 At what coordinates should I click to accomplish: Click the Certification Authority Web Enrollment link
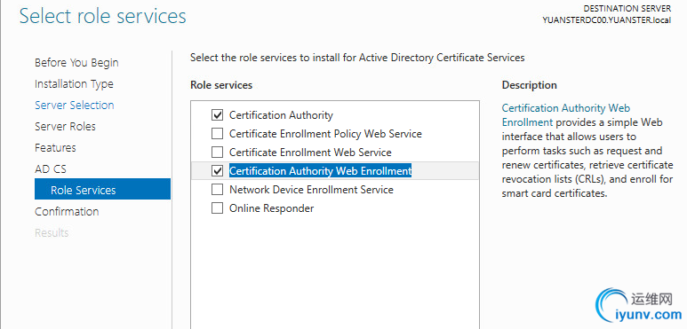[565, 115]
